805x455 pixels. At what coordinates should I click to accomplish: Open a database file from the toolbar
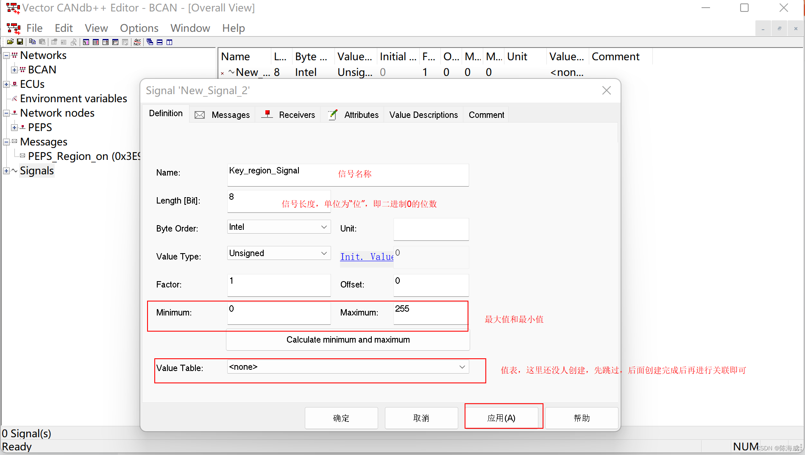coord(10,42)
